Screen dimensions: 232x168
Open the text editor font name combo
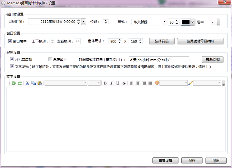pos(66,83)
